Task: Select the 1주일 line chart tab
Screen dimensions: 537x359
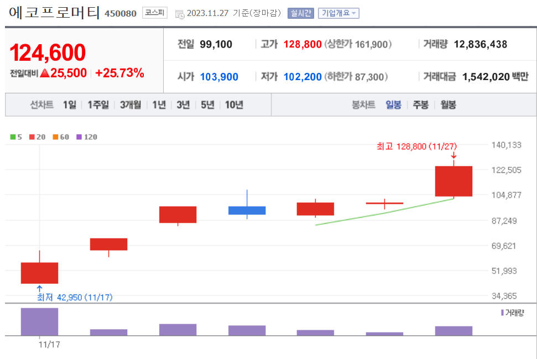Action: 98,104
